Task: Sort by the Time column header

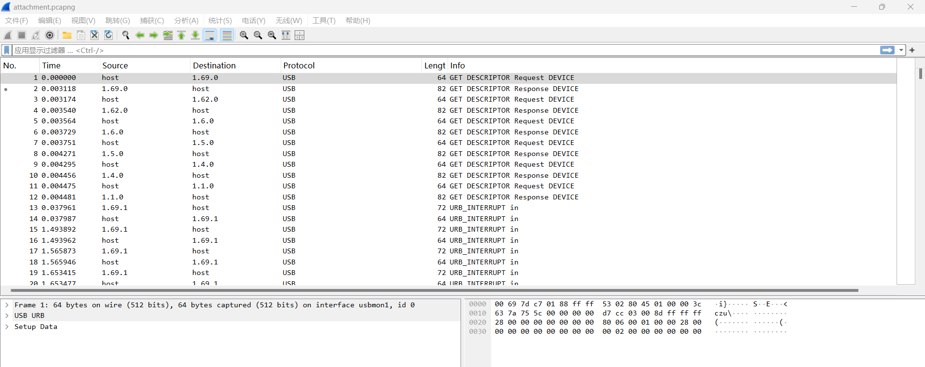Action: pyautogui.click(x=69, y=66)
